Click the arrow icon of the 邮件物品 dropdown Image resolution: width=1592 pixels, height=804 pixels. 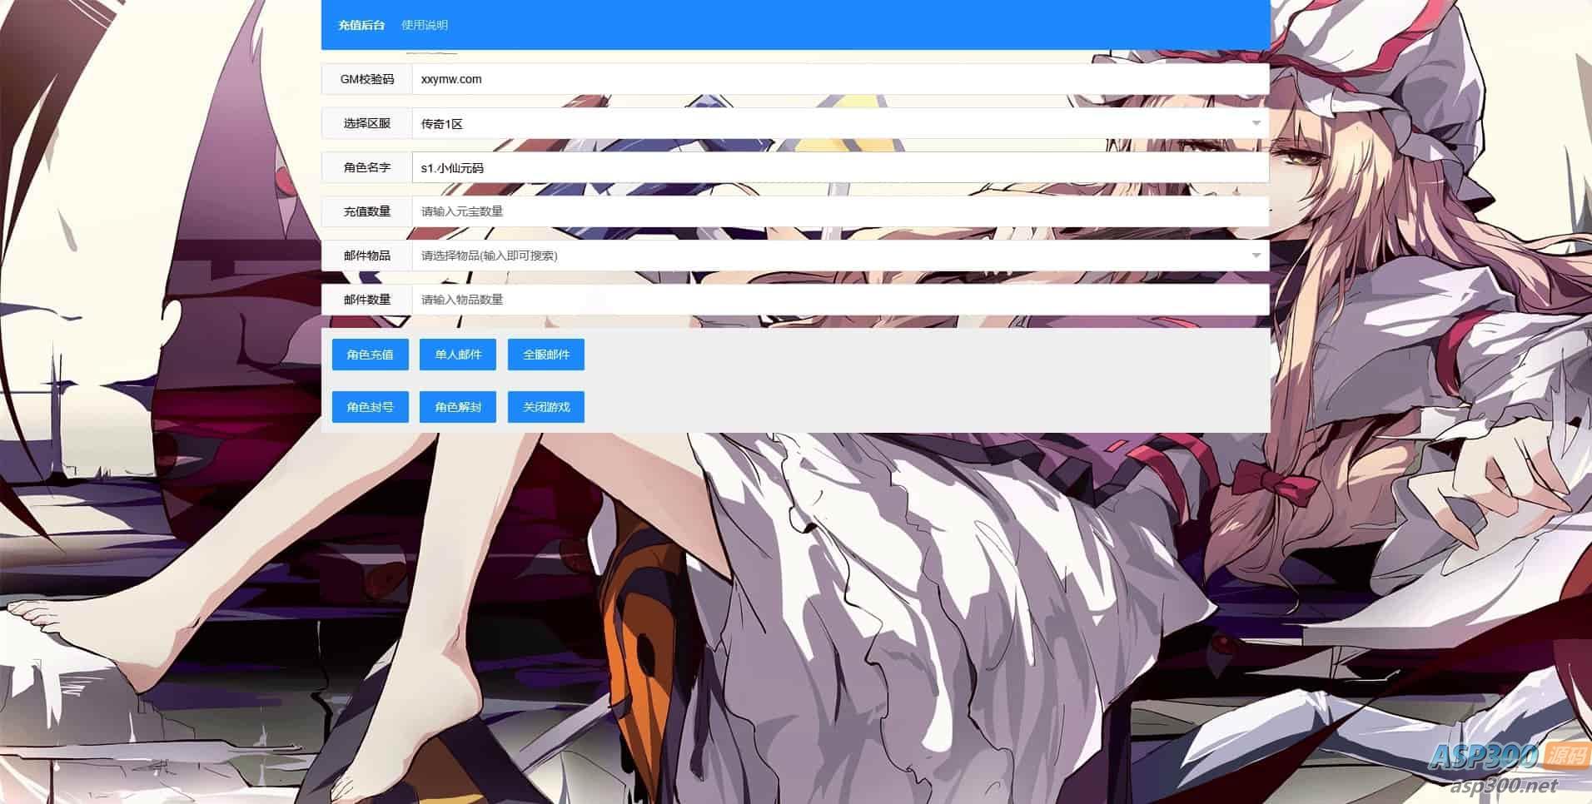[x=1256, y=256]
